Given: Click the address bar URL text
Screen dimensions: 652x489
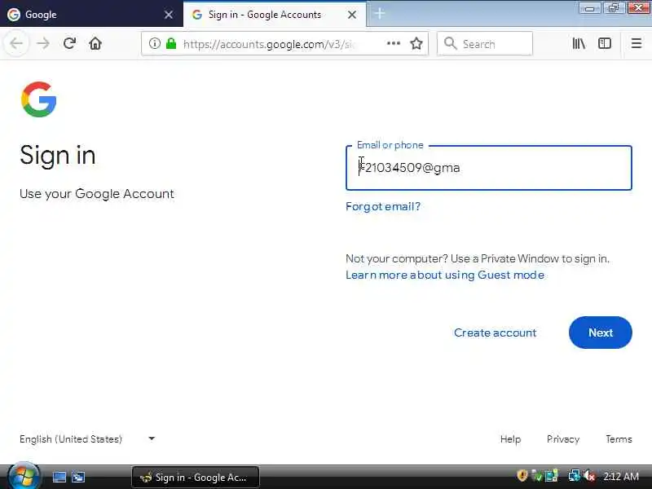Looking at the screenshot, I should (x=268, y=44).
